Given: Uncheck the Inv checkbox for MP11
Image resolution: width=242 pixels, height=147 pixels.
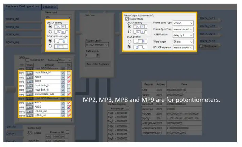Looking at the screenshot, I should coord(69,115).
